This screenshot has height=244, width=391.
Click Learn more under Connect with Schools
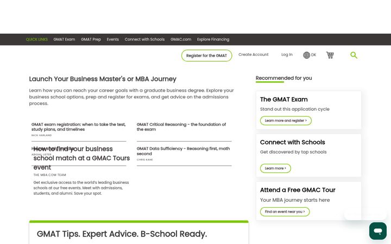pos(275,168)
